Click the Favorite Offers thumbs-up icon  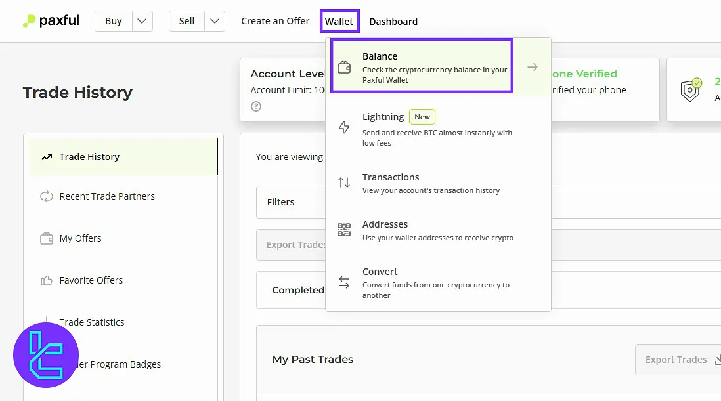click(x=47, y=280)
